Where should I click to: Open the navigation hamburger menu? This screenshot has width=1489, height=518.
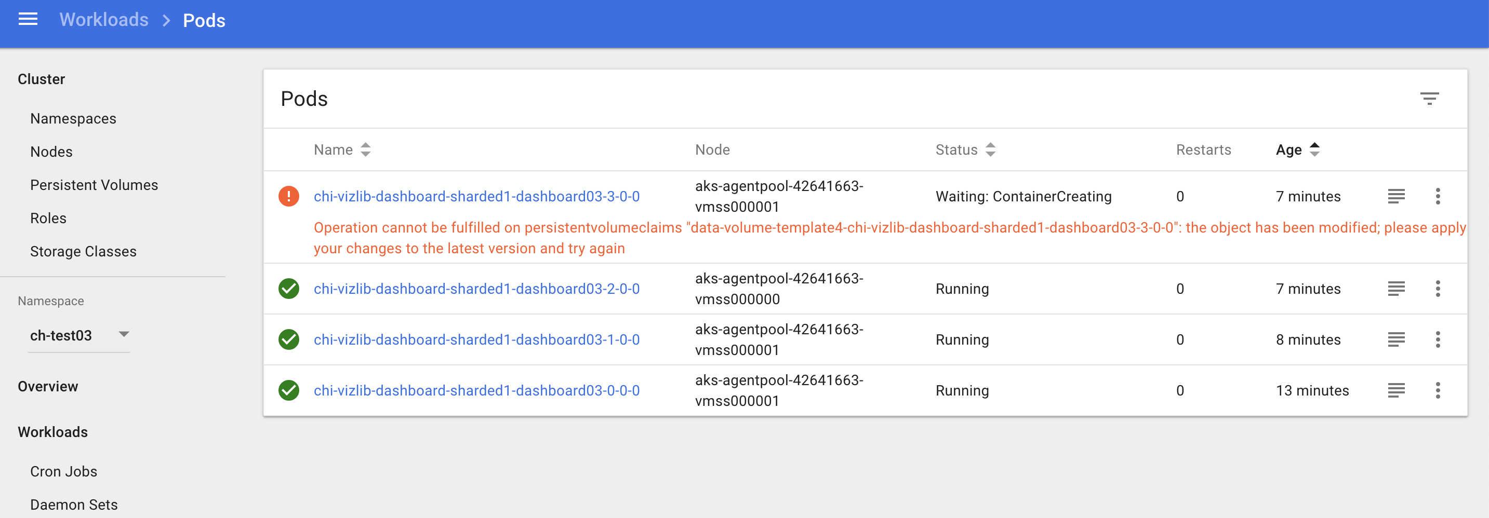(x=27, y=19)
